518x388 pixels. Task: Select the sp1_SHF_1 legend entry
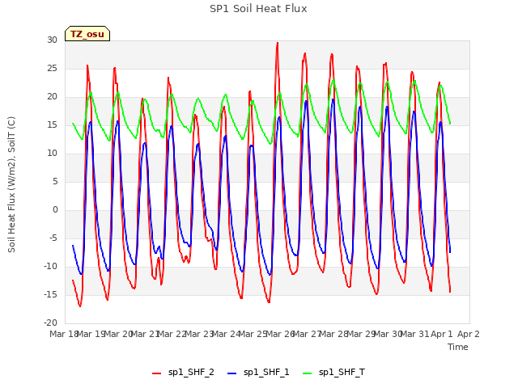(x=258, y=373)
